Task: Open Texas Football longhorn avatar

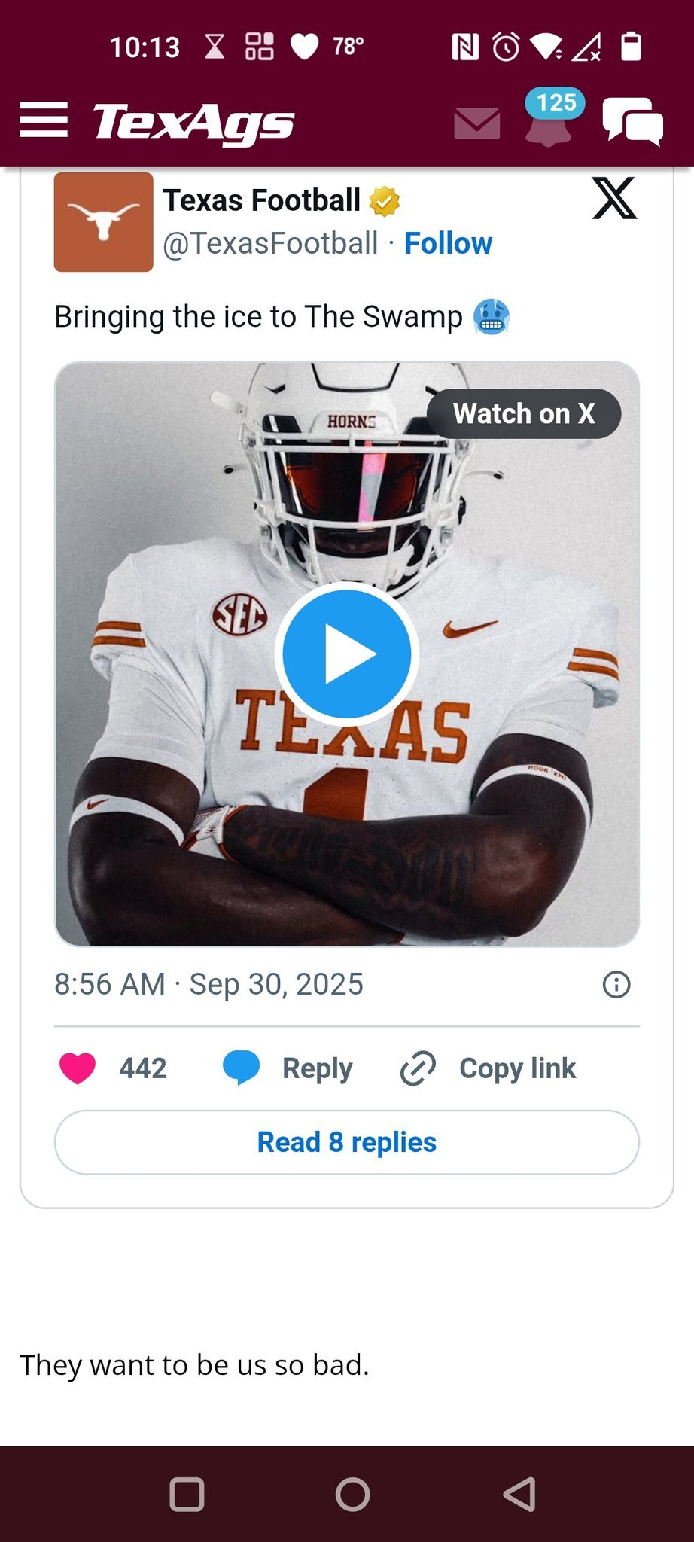Action: [104, 222]
